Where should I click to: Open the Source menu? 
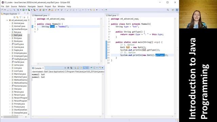(x=14, y=6)
